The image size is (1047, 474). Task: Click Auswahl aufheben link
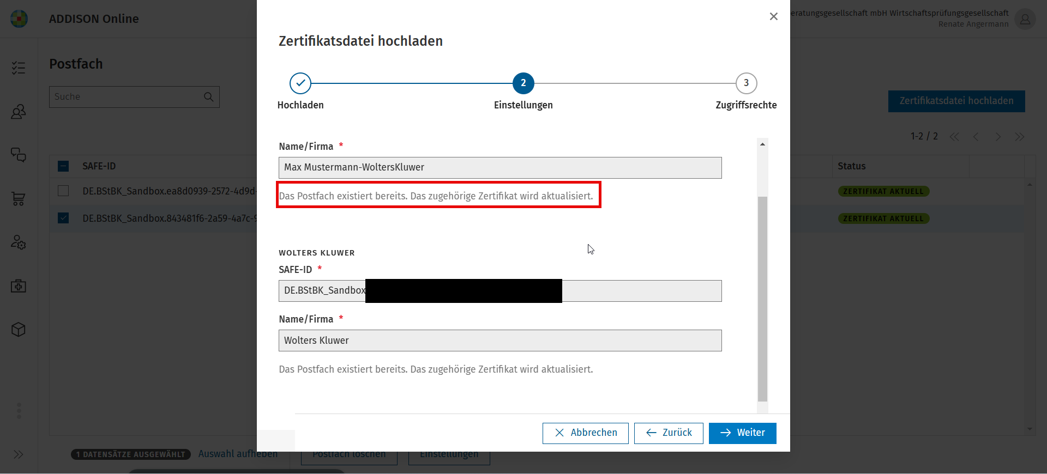(x=238, y=454)
